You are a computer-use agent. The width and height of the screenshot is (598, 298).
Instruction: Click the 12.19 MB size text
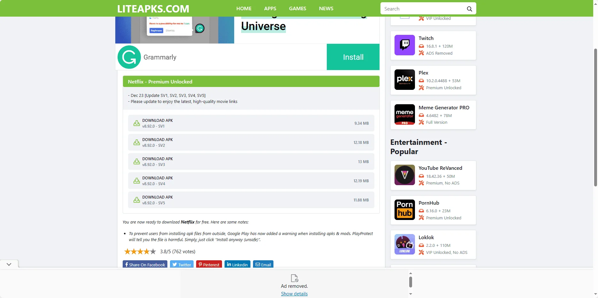[361, 181]
